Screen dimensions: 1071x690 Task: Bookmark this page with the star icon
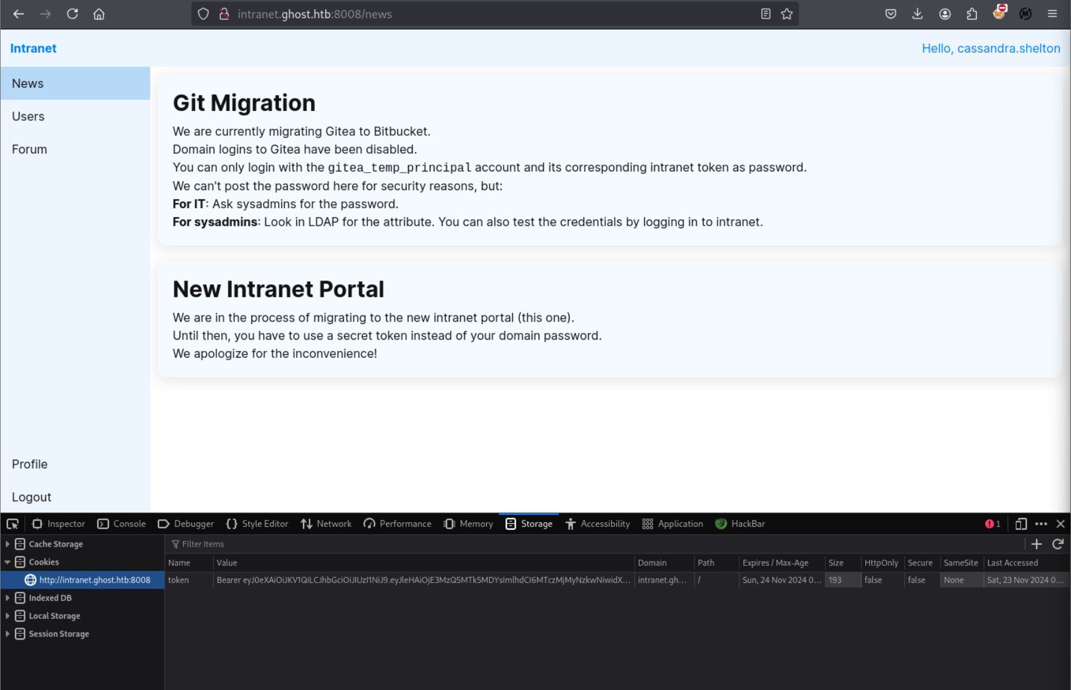pyautogui.click(x=787, y=14)
